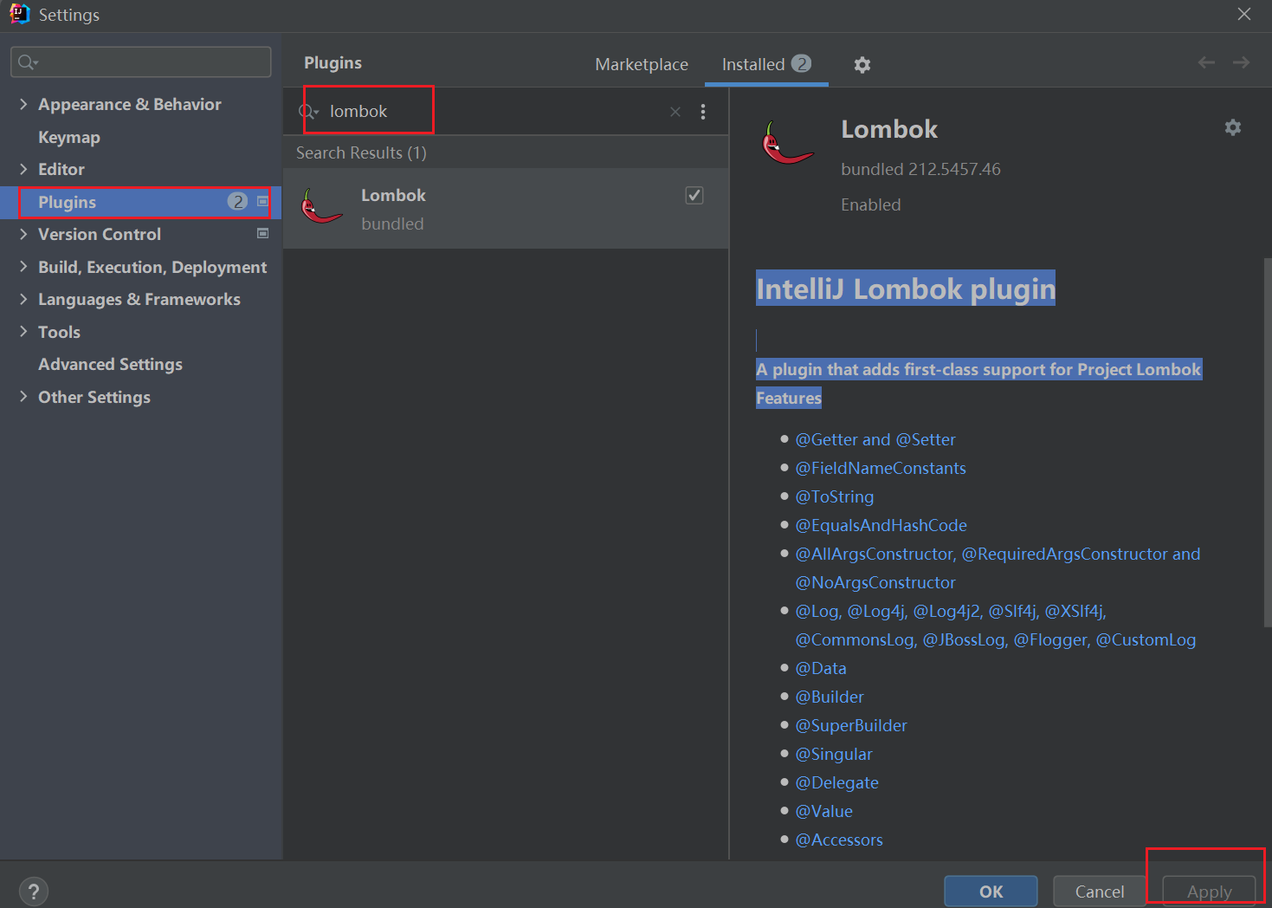This screenshot has height=908, width=1272.
Task: Click the Installed tab count badge
Action: pos(801,63)
